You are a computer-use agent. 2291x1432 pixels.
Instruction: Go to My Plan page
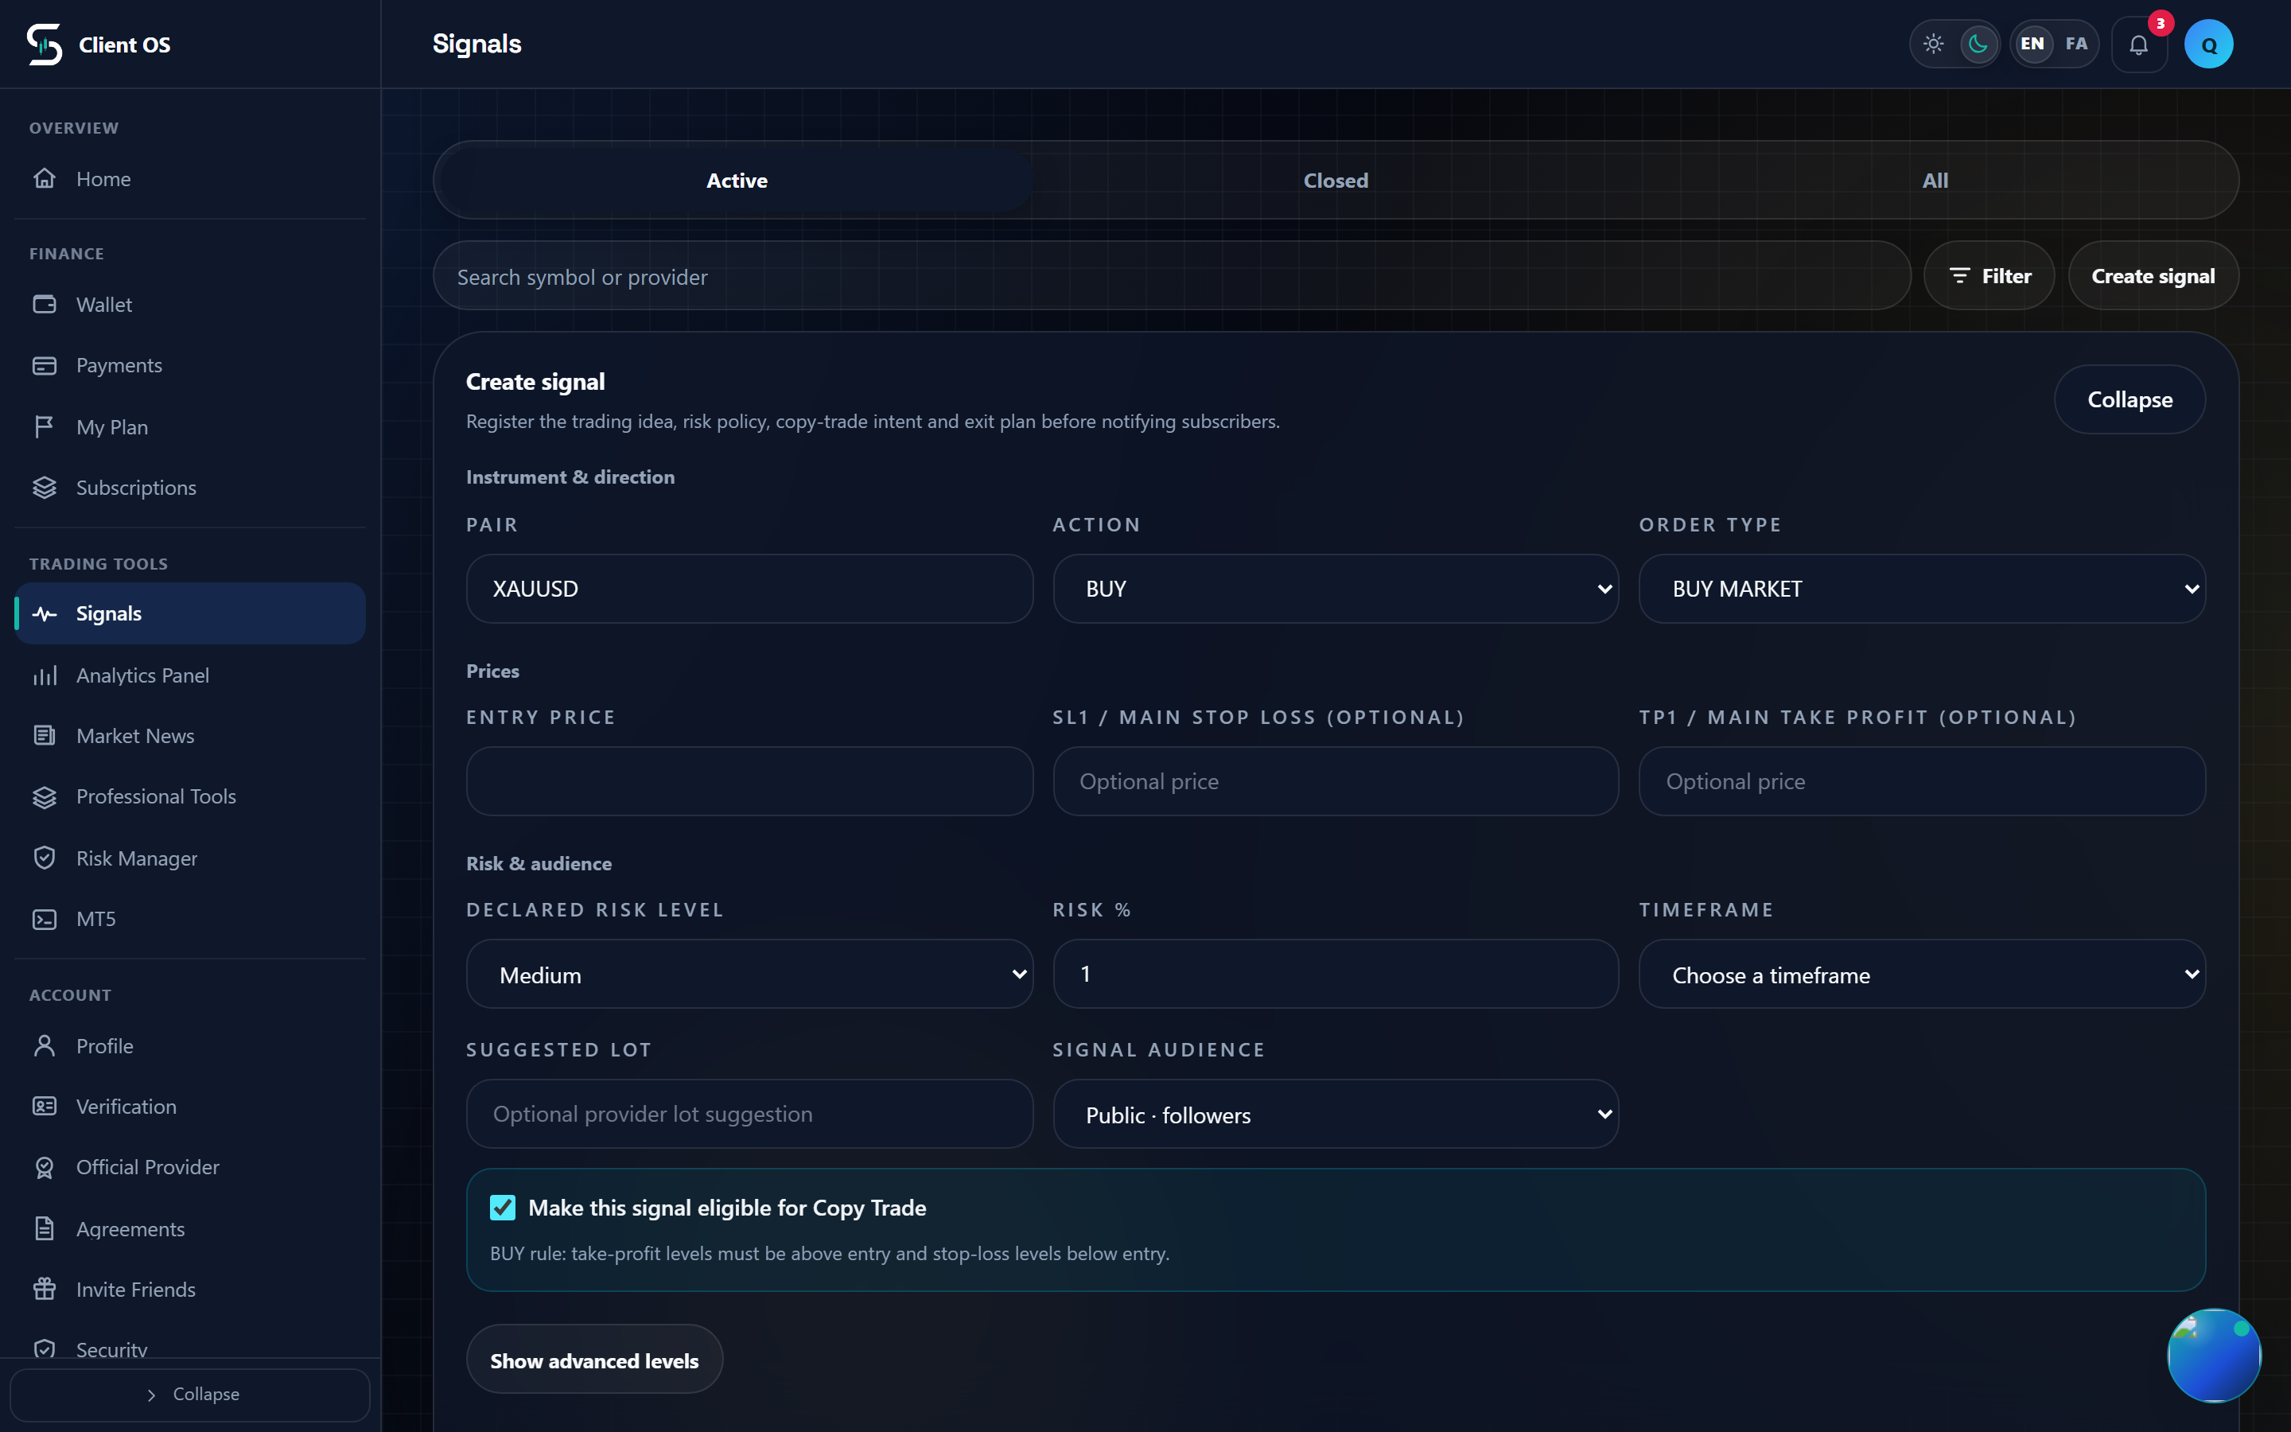tap(189, 427)
